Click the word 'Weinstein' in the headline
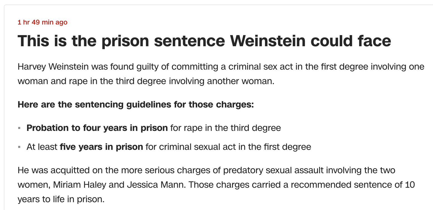 (268, 41)
